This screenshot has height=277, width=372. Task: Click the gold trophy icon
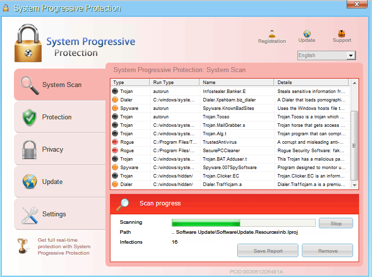(x=22, y=245)
